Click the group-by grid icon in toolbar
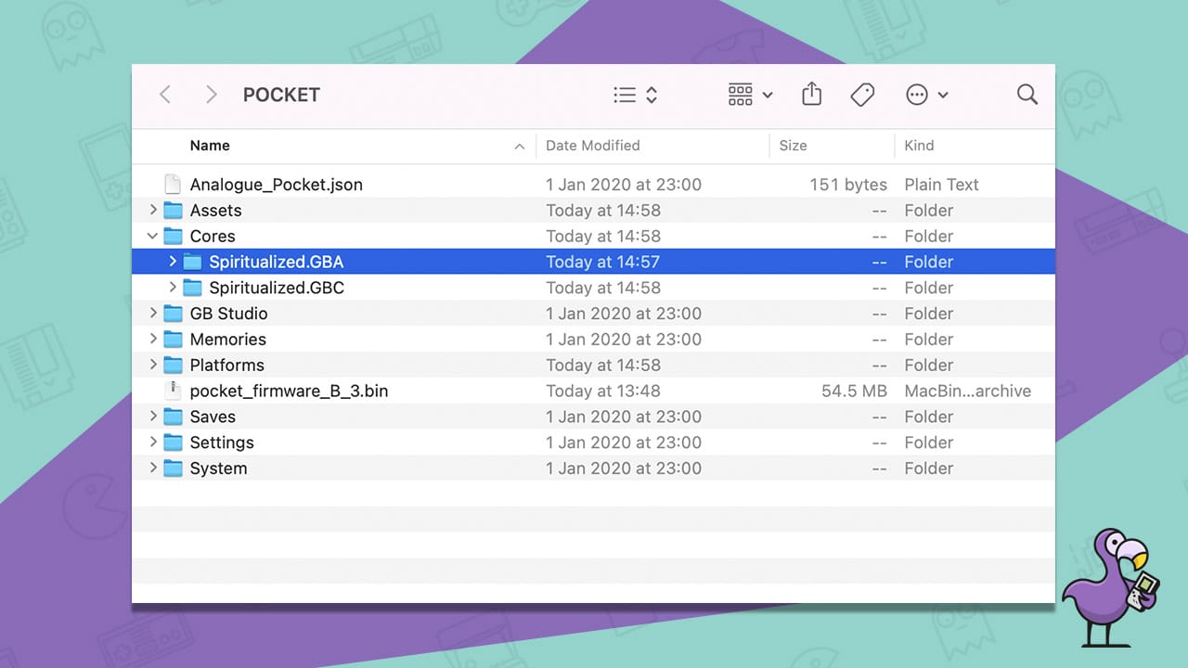Image resolution: width=1188 pixels, height=668 pixels. click(x=740, y=94)
